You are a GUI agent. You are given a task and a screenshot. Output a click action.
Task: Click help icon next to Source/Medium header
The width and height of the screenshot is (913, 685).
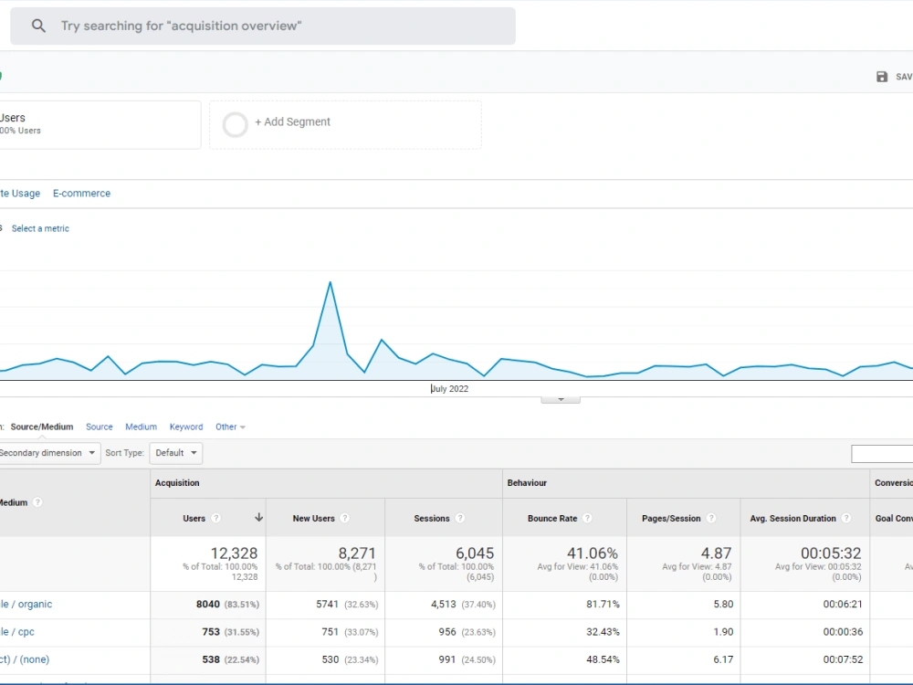(x=37, y=502)
